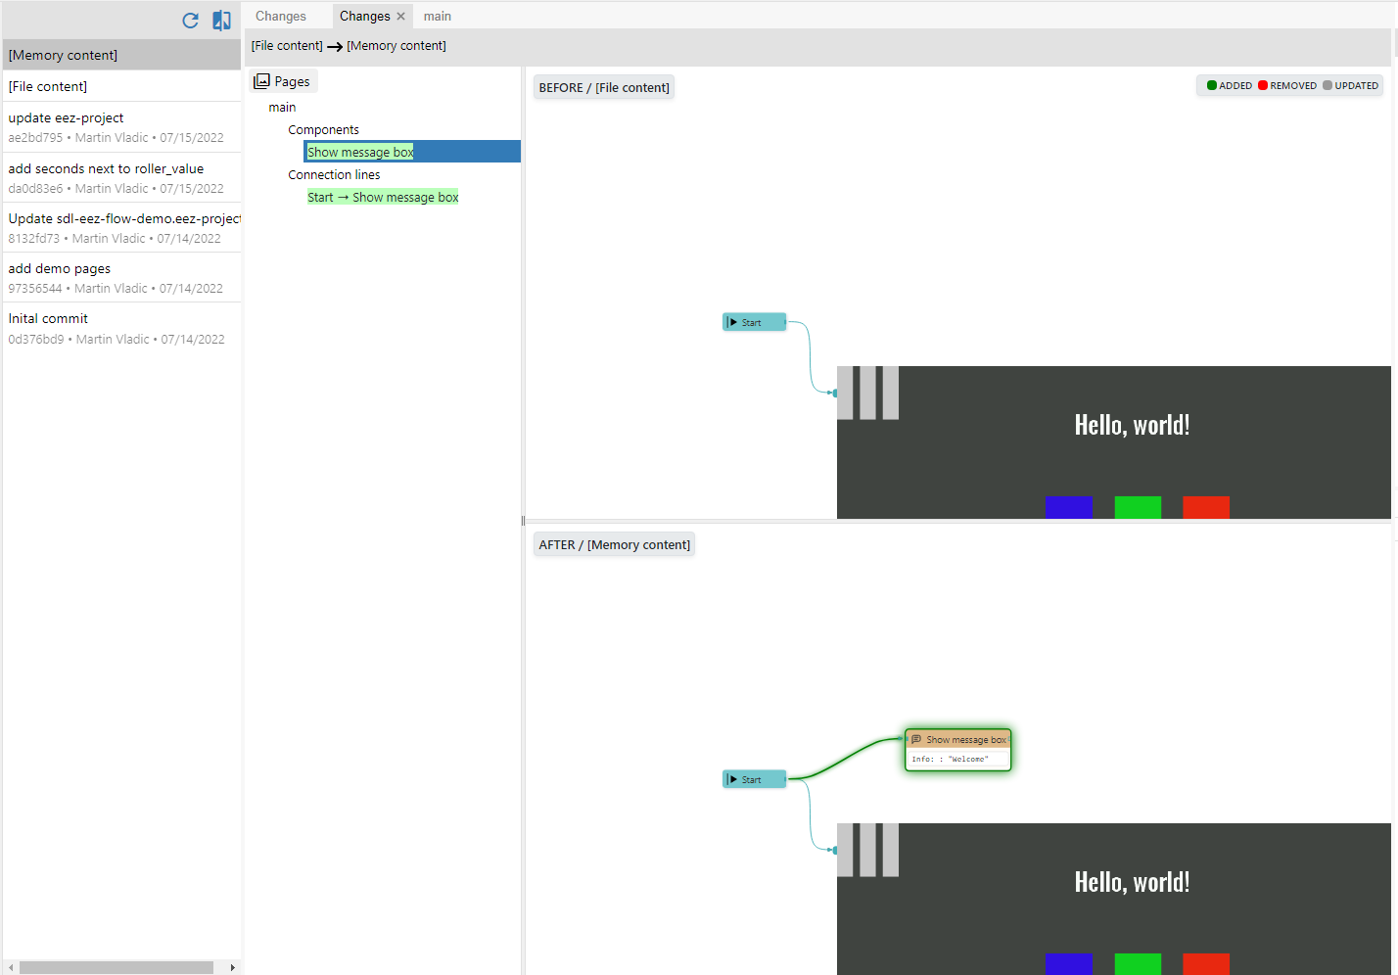Select 'Start → Show message box' connection
Screen dimensions: 1398x975
[x=383, y=198]
